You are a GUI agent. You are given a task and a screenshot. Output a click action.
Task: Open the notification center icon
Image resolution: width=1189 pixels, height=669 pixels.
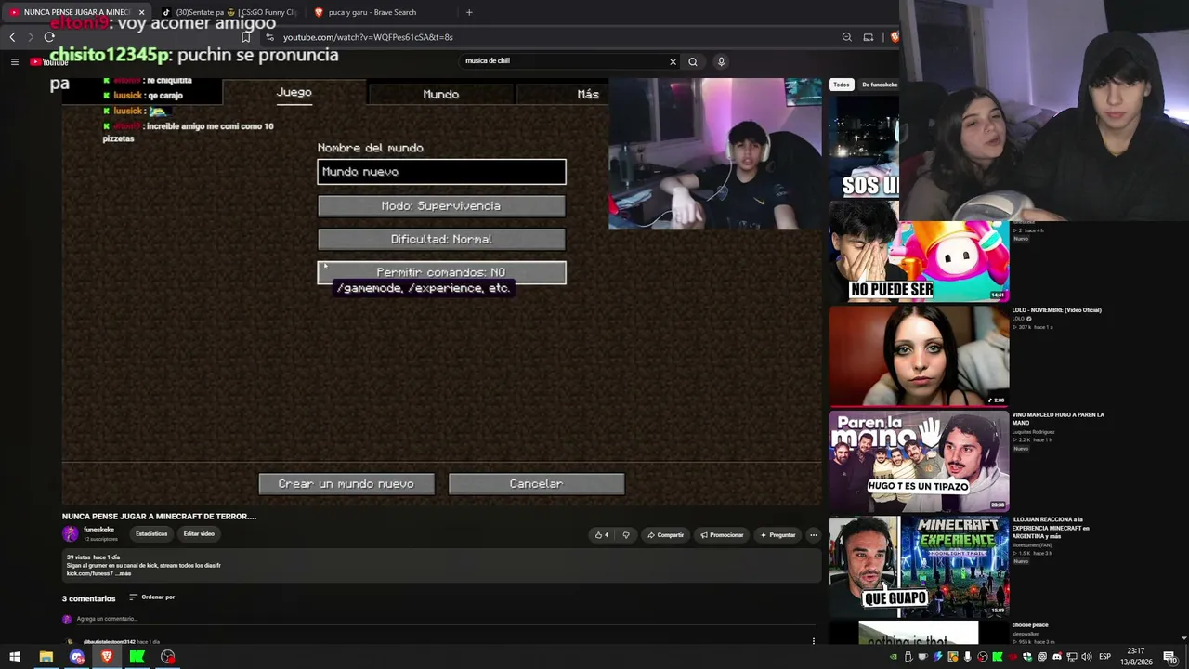[1170, 657]
